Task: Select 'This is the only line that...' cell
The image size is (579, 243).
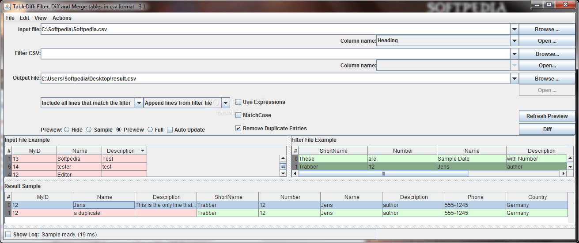Action: point(166,205)
